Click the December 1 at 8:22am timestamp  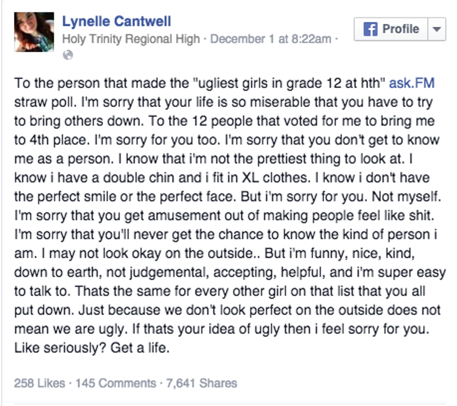[270, 39]
